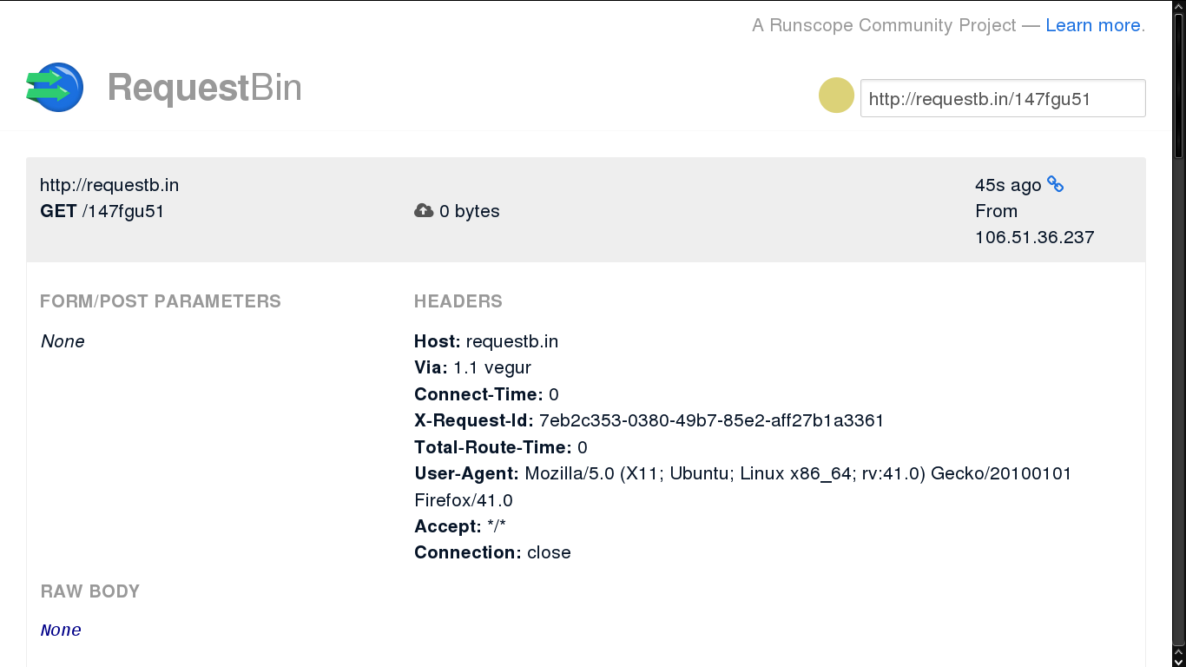Click the RequestBin arrows logo icon

click(x=55, y=87)
